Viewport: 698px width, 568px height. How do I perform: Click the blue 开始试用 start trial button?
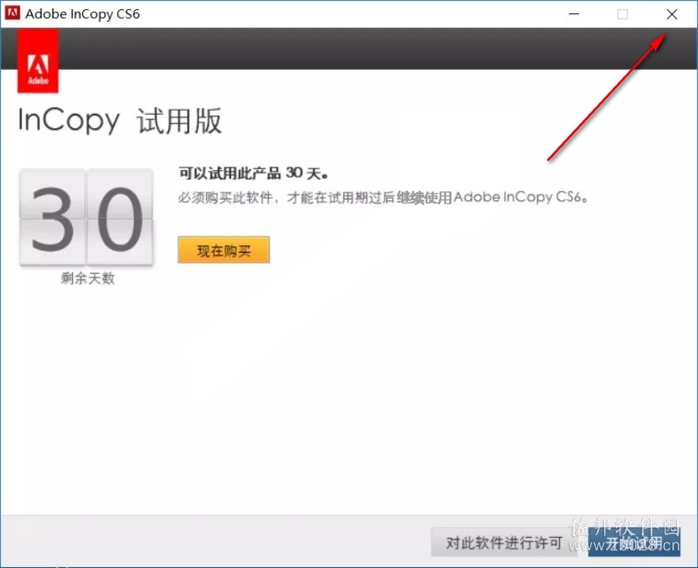[634, 542]
